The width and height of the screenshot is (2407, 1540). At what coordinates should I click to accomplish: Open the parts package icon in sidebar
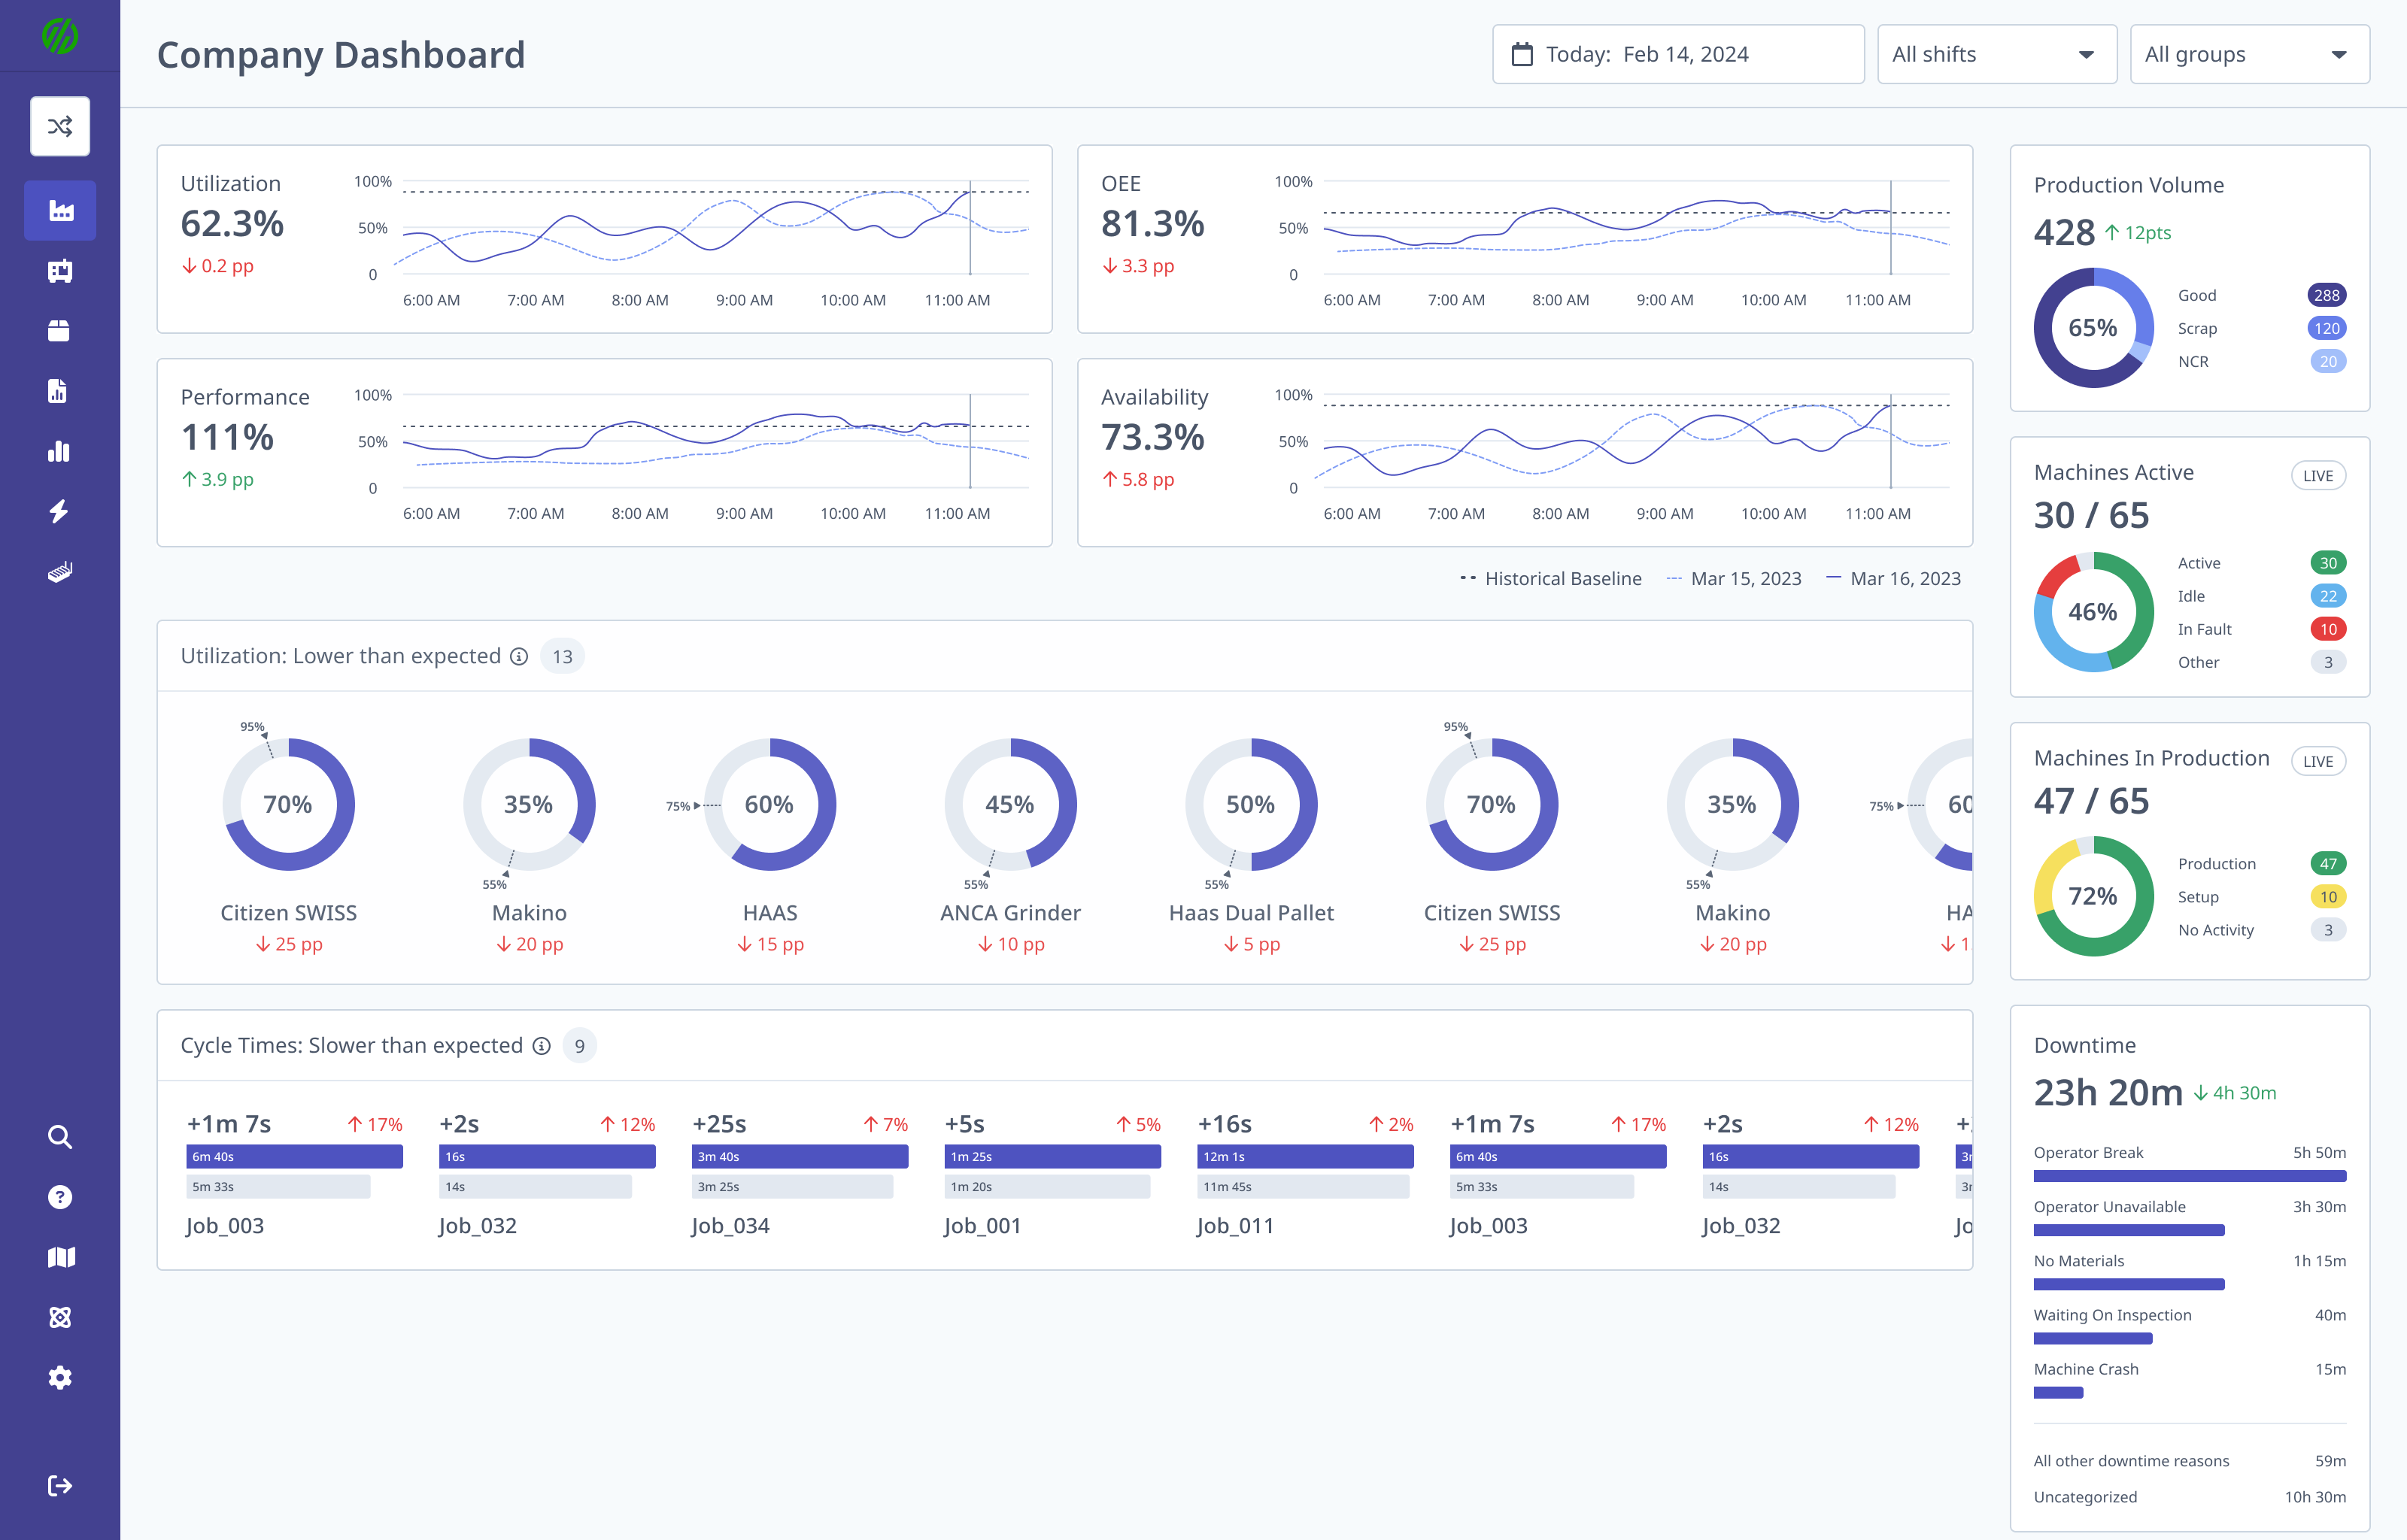60,331
